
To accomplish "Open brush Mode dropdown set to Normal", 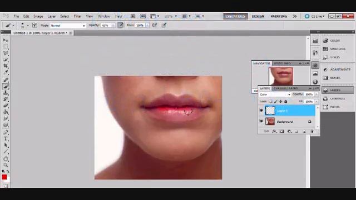I will coord(68,26).
